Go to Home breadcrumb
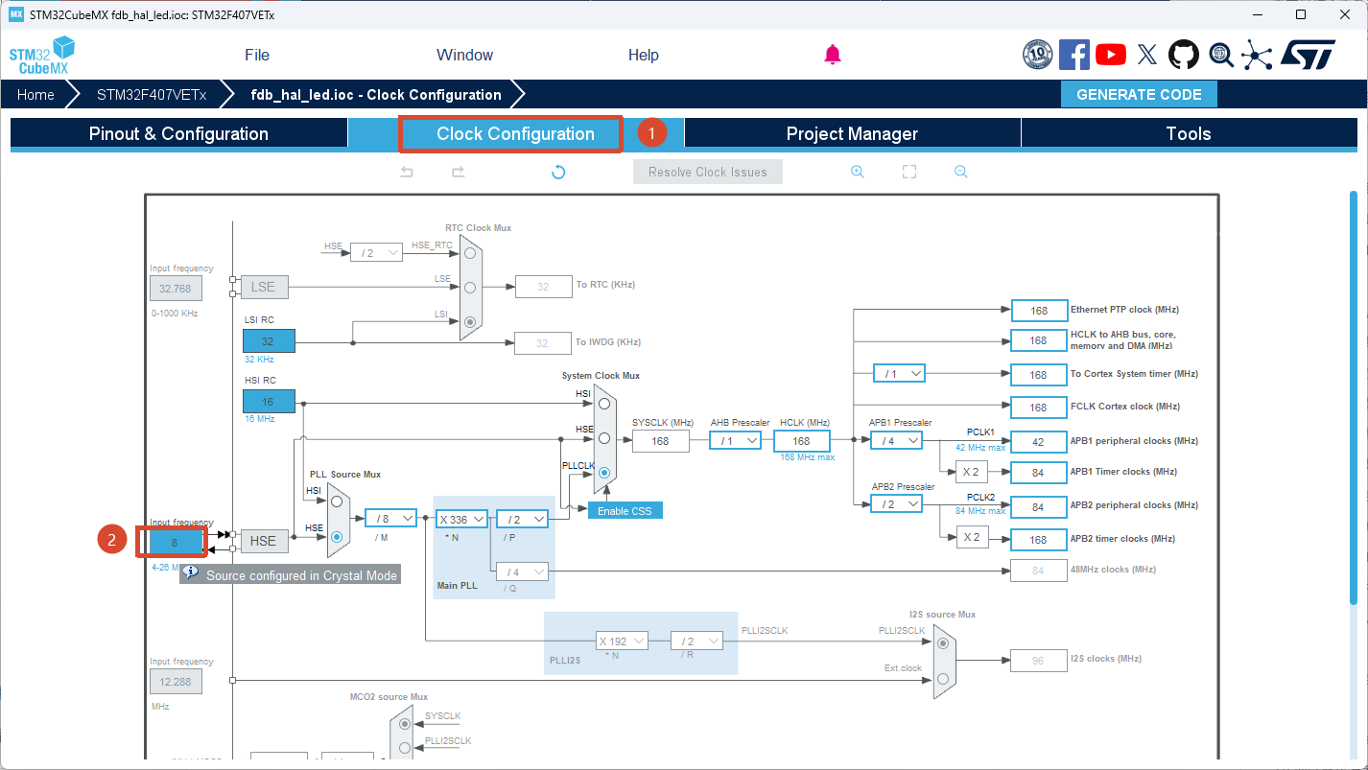Image resolution: width=1368 pixels, height=770 pixels. pyautogui.click(x=35, y=94)
